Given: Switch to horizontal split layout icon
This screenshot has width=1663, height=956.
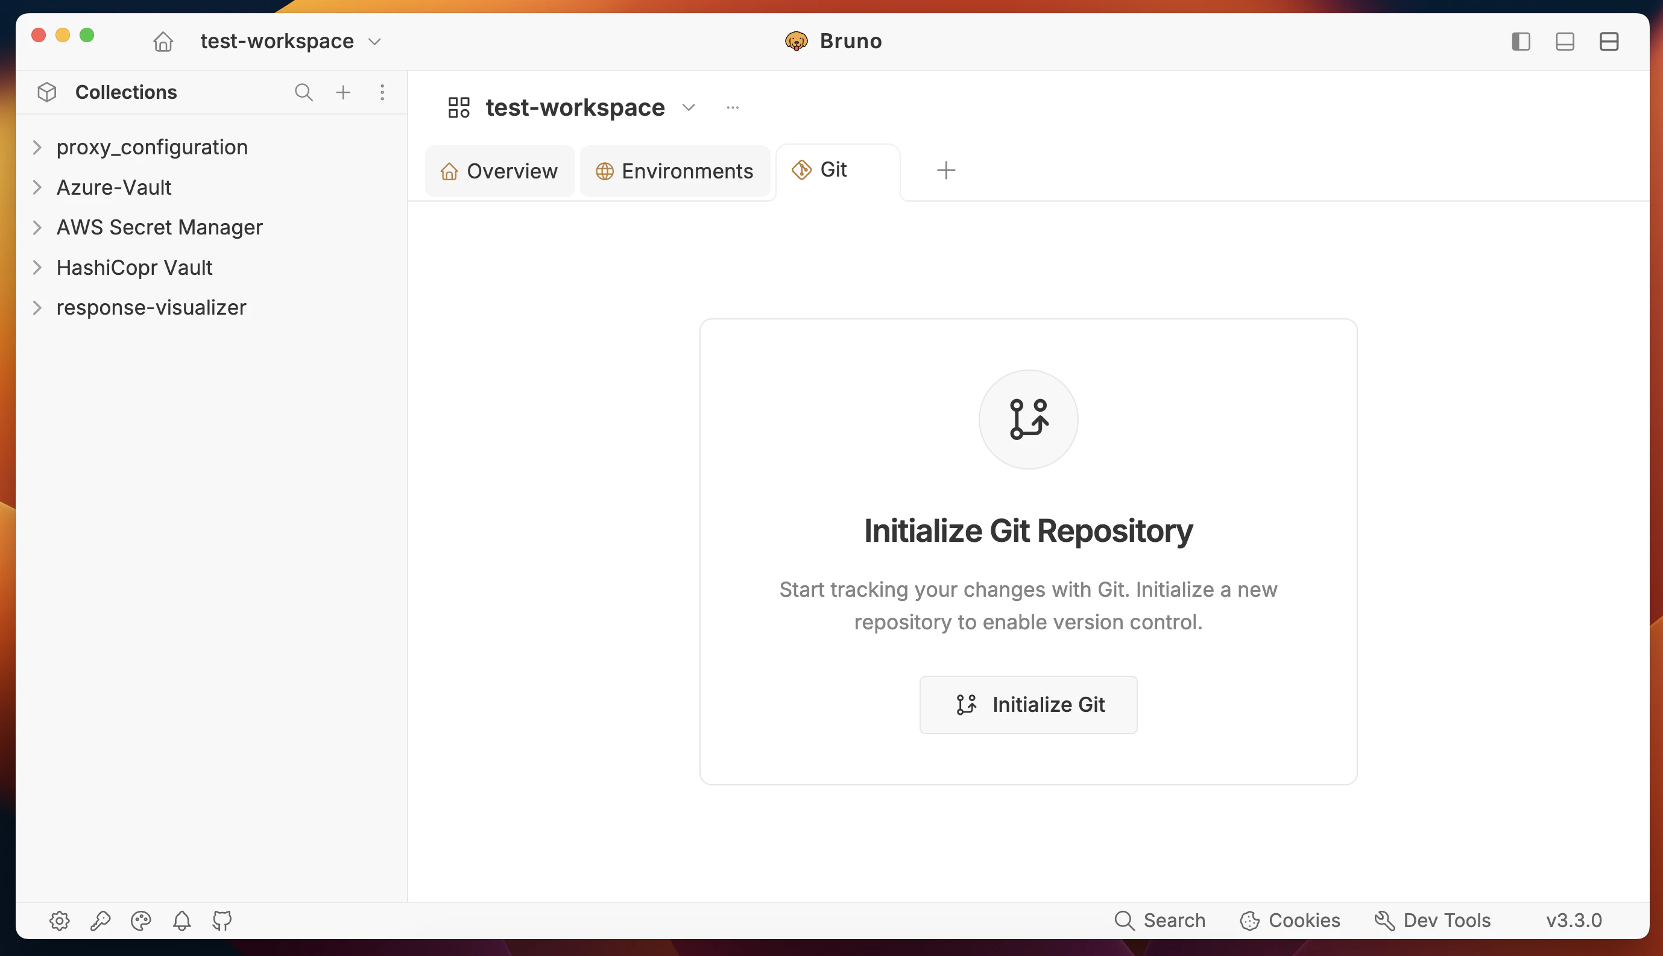Looking at the screenshot, I should coord(1609,42).
